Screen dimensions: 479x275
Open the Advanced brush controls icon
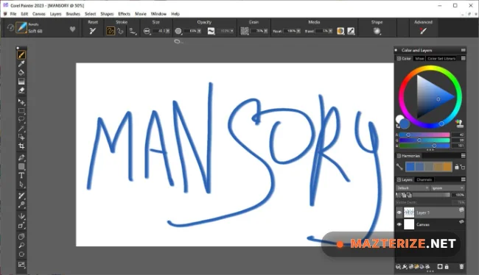click(x=423, y=31)
